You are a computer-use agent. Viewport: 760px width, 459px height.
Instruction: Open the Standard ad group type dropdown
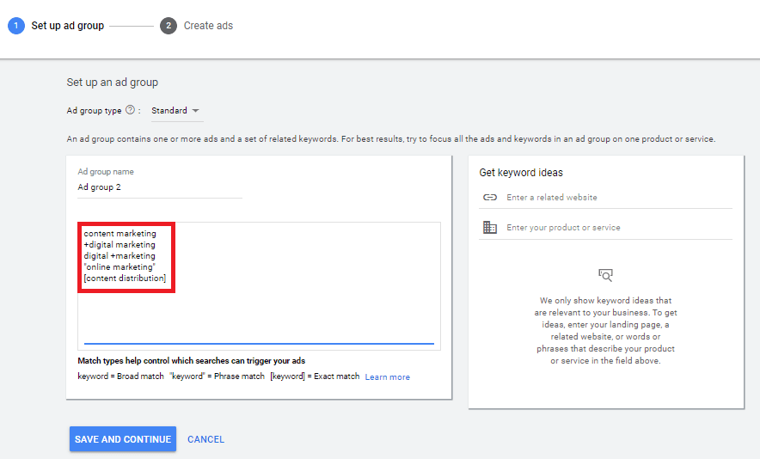pyautogui.click(x=175, y=111)
